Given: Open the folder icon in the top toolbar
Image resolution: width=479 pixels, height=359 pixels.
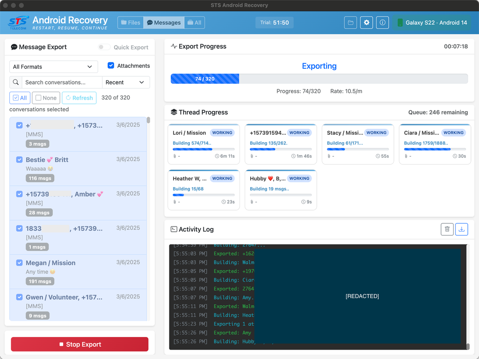Looking at the screenshot, I should pyautogui.click(x=350, y=22).
